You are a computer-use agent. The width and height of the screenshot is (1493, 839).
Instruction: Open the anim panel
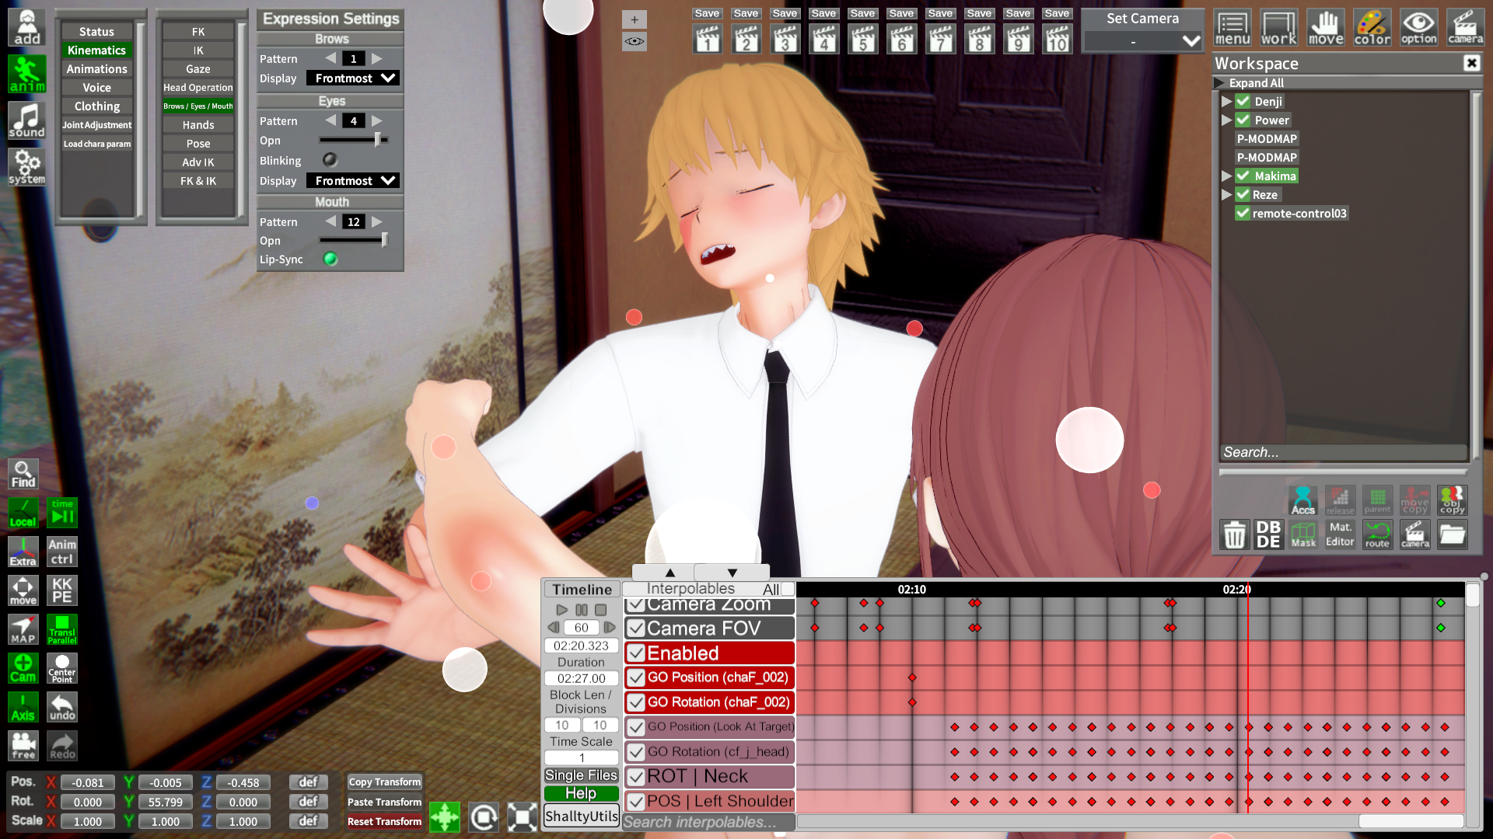(x=27, y=74)
